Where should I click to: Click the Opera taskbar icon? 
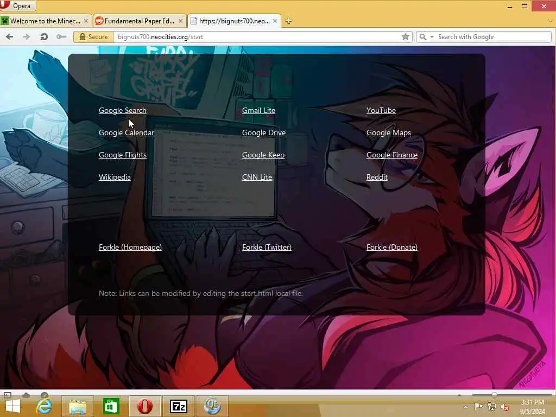pos(144,406)
